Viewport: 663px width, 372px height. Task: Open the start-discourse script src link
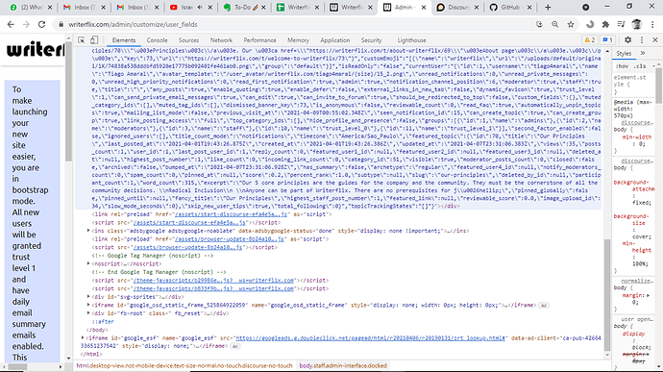(x=189, y=223)
